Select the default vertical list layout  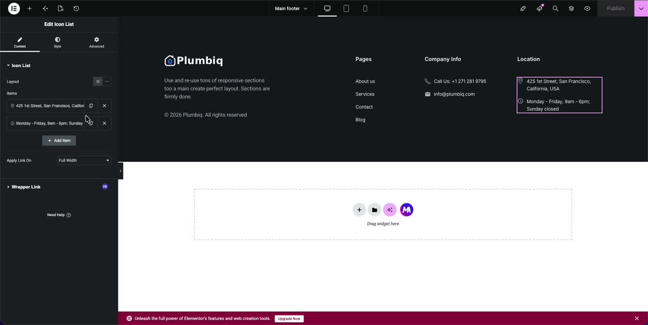(98, 81)
